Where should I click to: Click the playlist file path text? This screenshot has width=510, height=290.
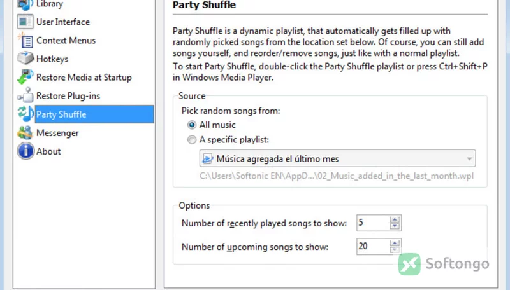(337, 176)
